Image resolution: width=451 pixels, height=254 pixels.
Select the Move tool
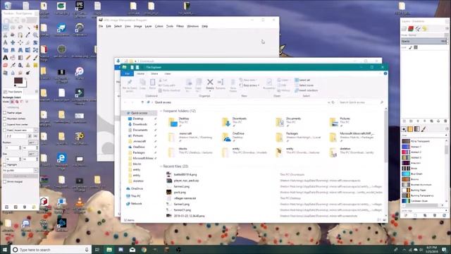[13, 42]
